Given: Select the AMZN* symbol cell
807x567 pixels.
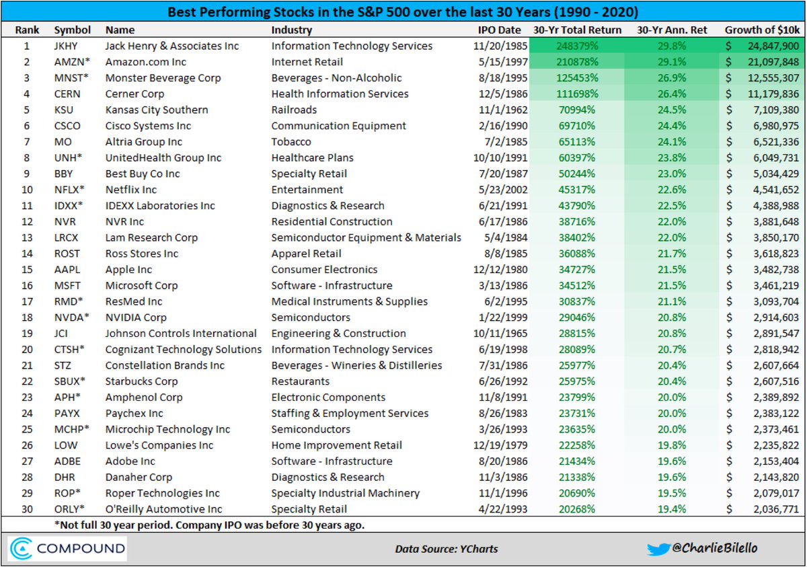Looking at the screenshot, I should click(x=71, y=62).
